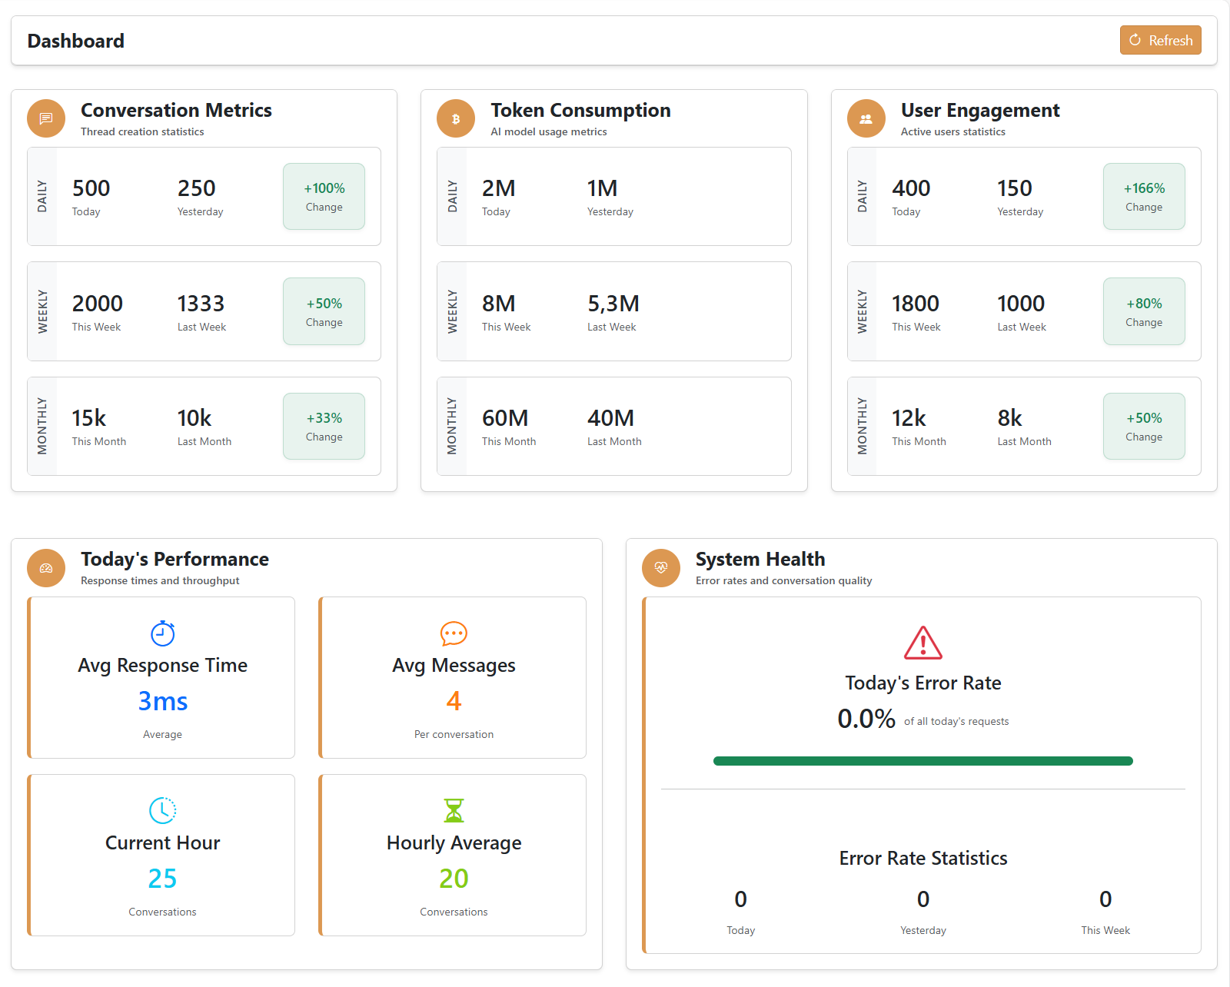The height and width of the screenshot is (987, 1230).
Task: Click the +100% Change badge
Action: point(324,196)
